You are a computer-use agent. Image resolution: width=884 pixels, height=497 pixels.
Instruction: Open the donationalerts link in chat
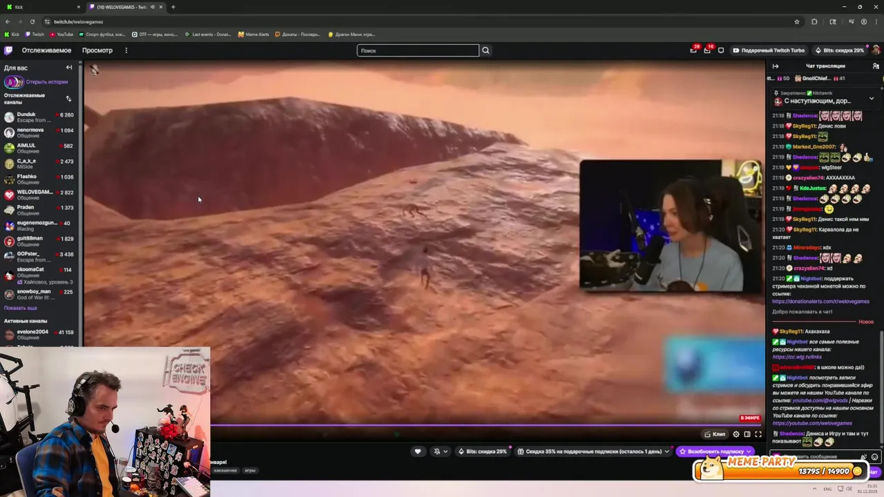pyautogui.click(x=820, y=302)
